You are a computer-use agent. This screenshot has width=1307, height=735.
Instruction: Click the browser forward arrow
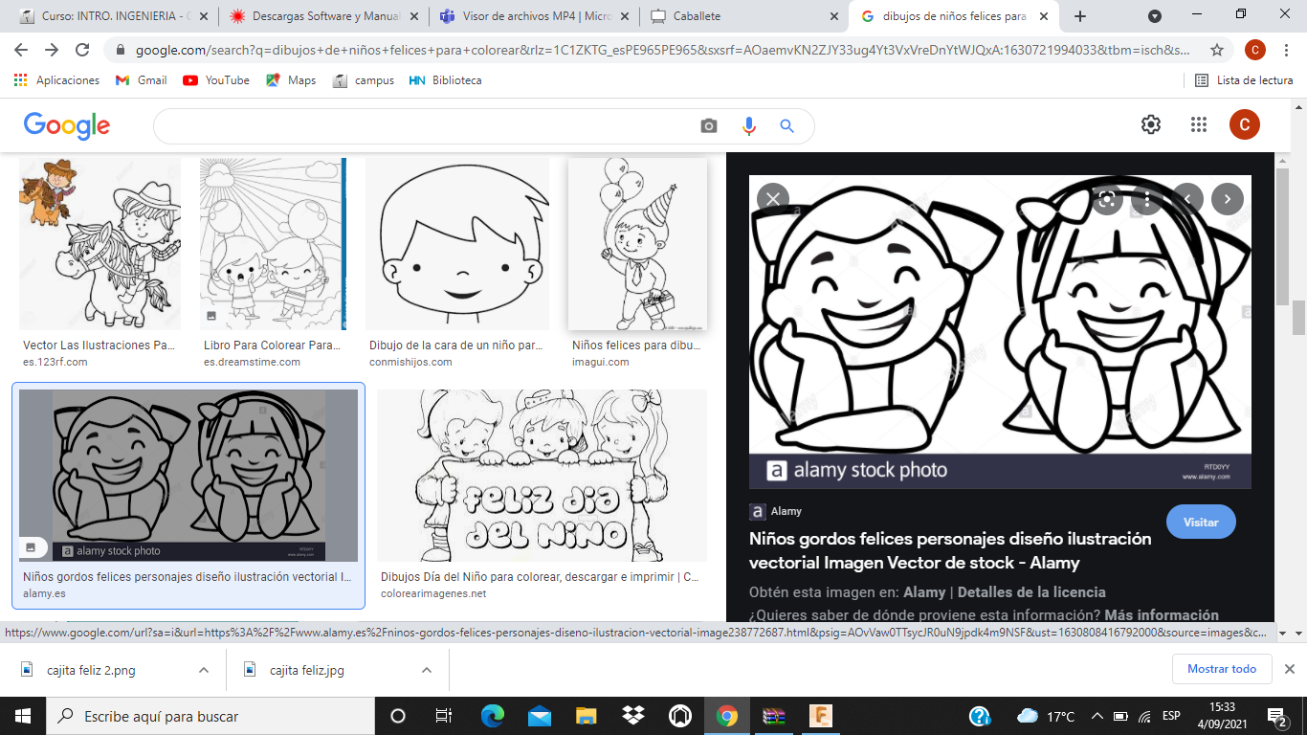[x=52, y=50]
